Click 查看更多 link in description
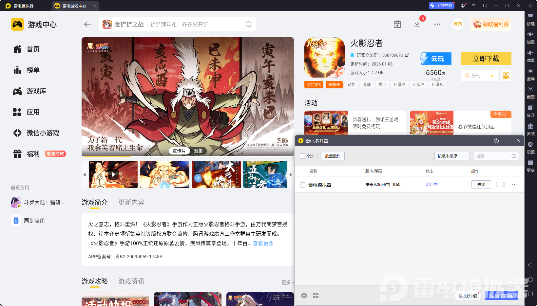 [x=263, y=243]
